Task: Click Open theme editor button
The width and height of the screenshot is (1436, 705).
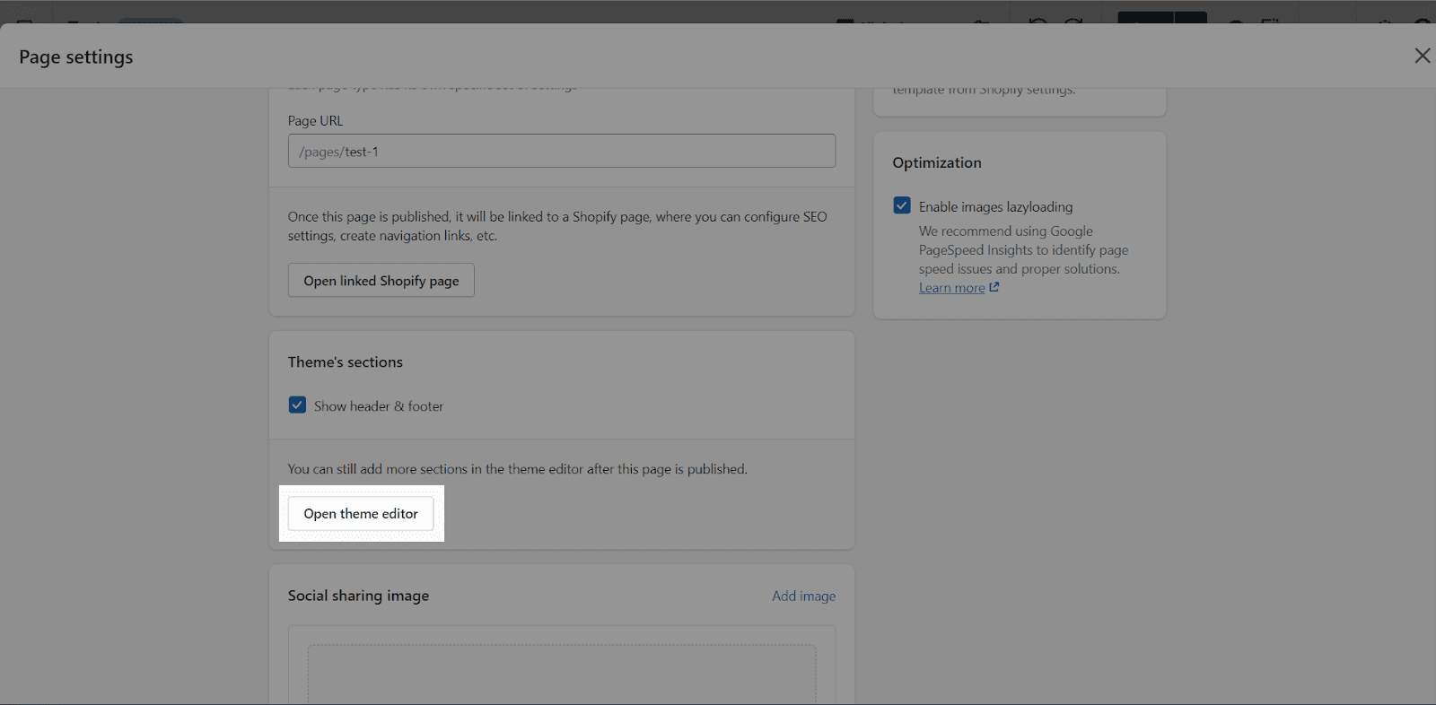Action: tap(361, 513)
